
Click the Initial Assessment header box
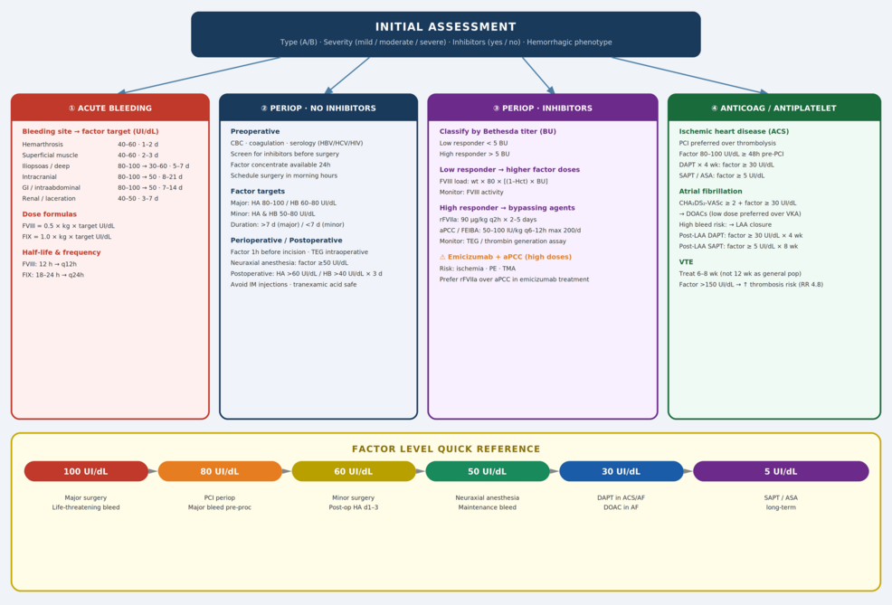(445, 34)
